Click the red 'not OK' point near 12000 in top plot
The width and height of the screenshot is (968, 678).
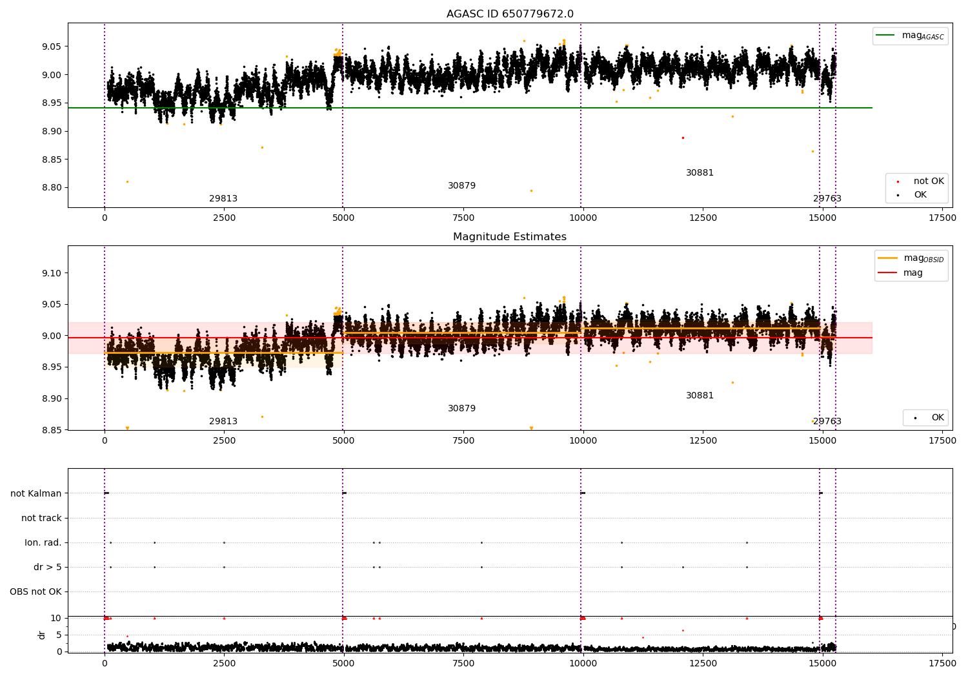pyautogui.click(x=683, y=138)
